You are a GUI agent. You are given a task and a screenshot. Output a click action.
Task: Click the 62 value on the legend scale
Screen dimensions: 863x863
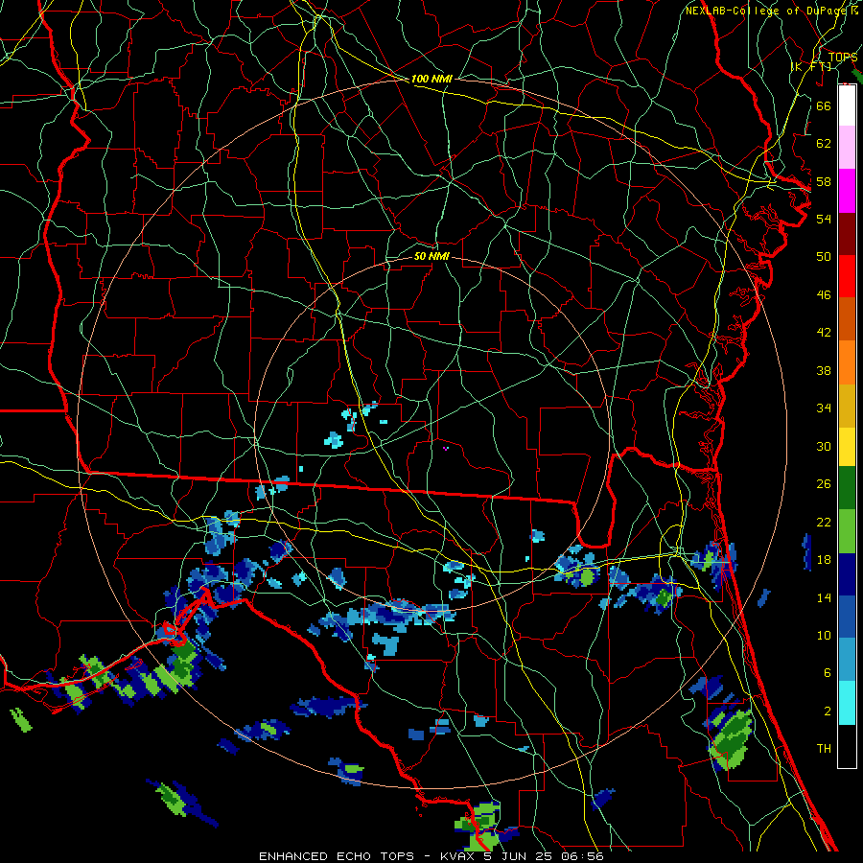pos(824,144)
